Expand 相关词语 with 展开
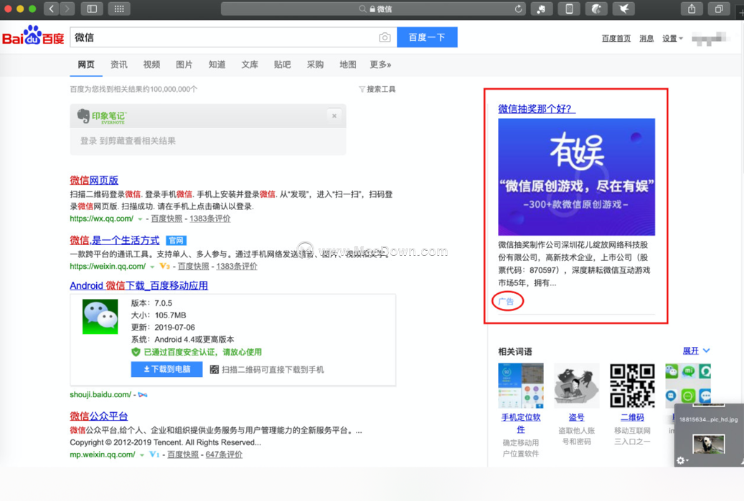 (696, 350)
